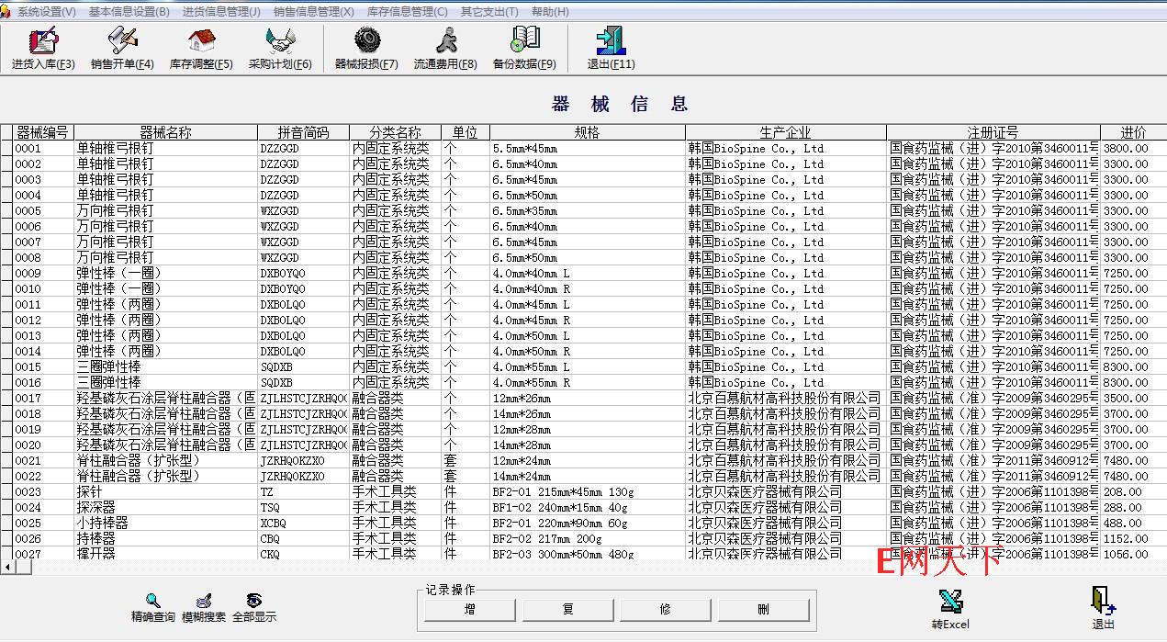Open 库存调整 (F5) inventory adjustment icon
This screenshot has width=1167, height=642.
(201, 42)
